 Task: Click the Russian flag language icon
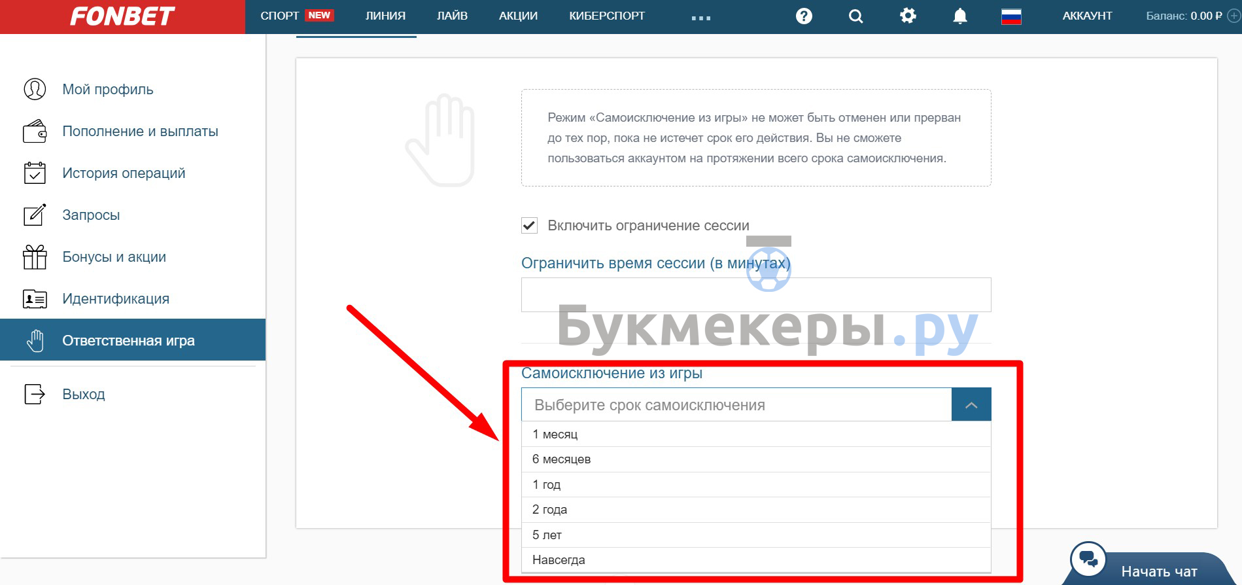point(1011,16)
